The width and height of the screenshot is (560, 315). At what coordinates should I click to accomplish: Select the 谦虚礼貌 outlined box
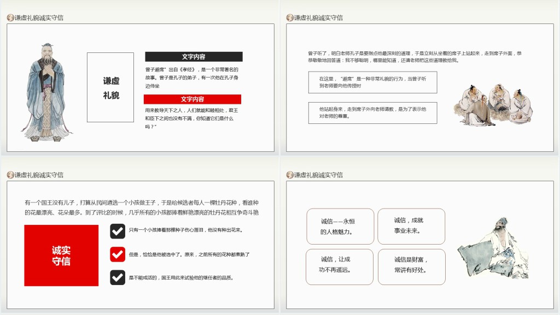[110, 87]
